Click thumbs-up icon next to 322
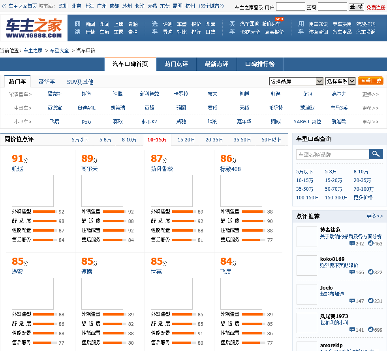This screenshot has height=351, width=387. click(370, 272)
